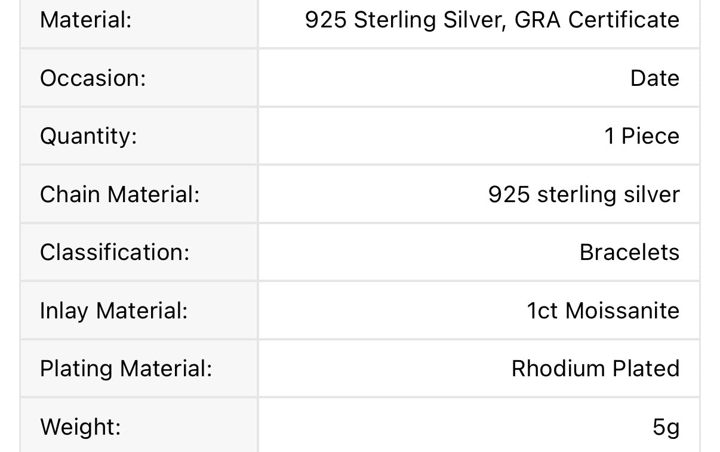Select the 925 Sterling Silver, GRA Certificate value

click(491, 20)
